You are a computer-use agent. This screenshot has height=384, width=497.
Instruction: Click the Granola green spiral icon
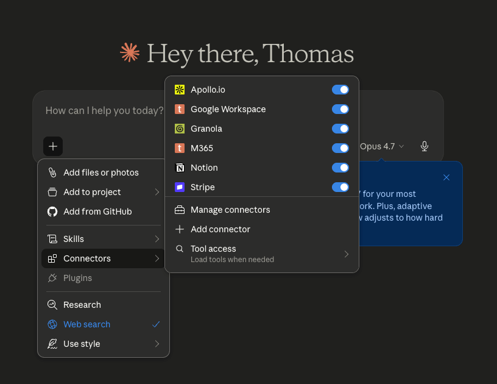pos(180,129)
